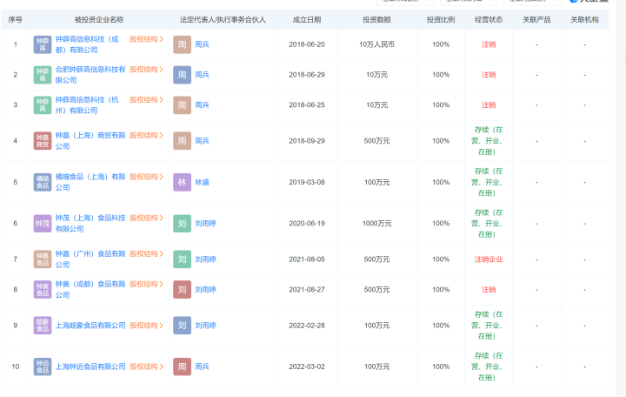Click 钟茂 company logo icon
626x397 pixels.
pyautogui.click(x=43, y=224)
